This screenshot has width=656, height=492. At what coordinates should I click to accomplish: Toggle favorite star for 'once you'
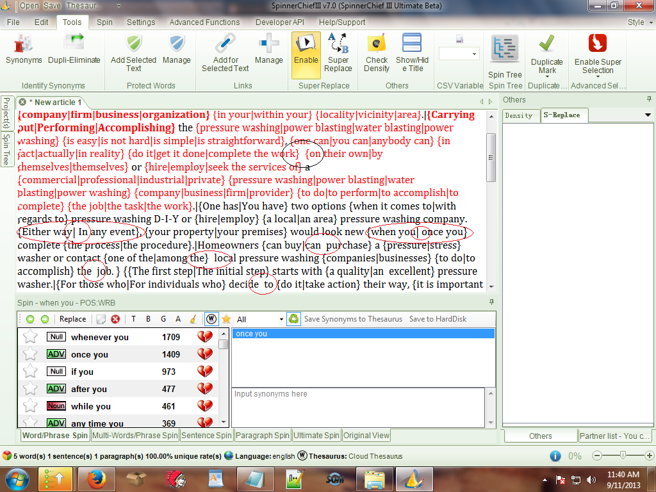[x=30, y=354]
